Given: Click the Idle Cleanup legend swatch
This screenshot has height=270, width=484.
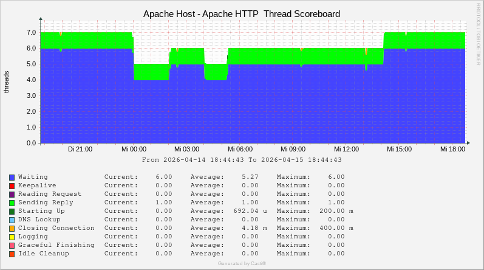Looking at the screenshot, I should (x=12, y=254).
